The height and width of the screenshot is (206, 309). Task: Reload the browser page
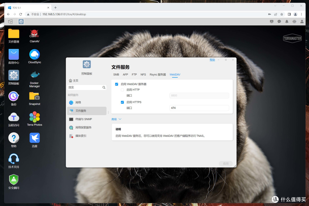click(21, 14)
